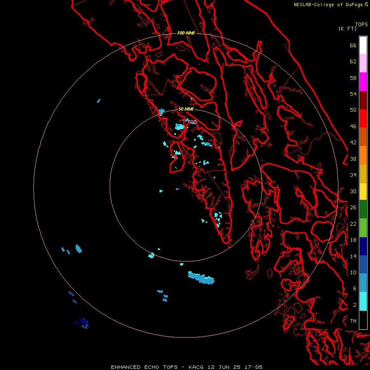Click the '26' legend value
Screen dimensions: 370x370
pos(353,208)
